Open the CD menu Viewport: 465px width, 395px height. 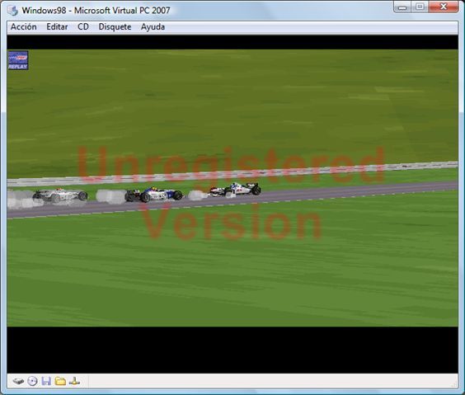(83, 27)
